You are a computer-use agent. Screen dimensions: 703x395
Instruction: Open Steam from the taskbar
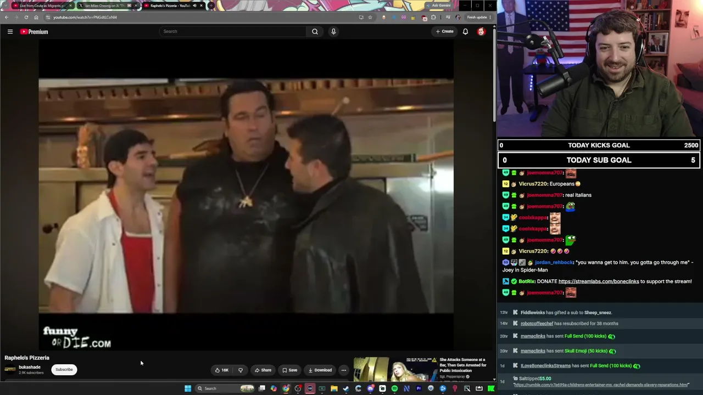click(346, 388)
